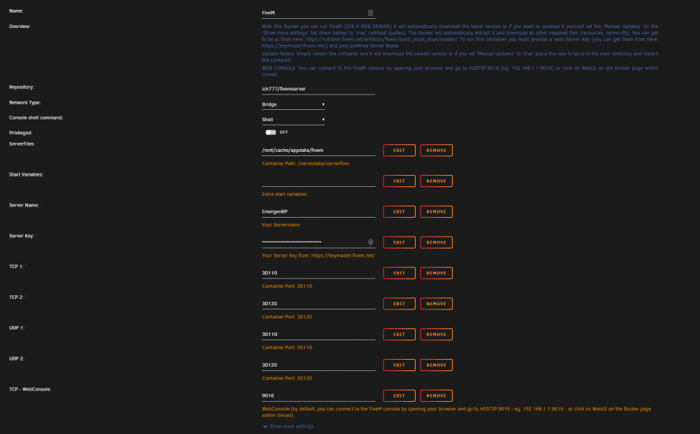The image size is (700, 434).
Task: Click the icon inside the Name field
Action: 370,13
